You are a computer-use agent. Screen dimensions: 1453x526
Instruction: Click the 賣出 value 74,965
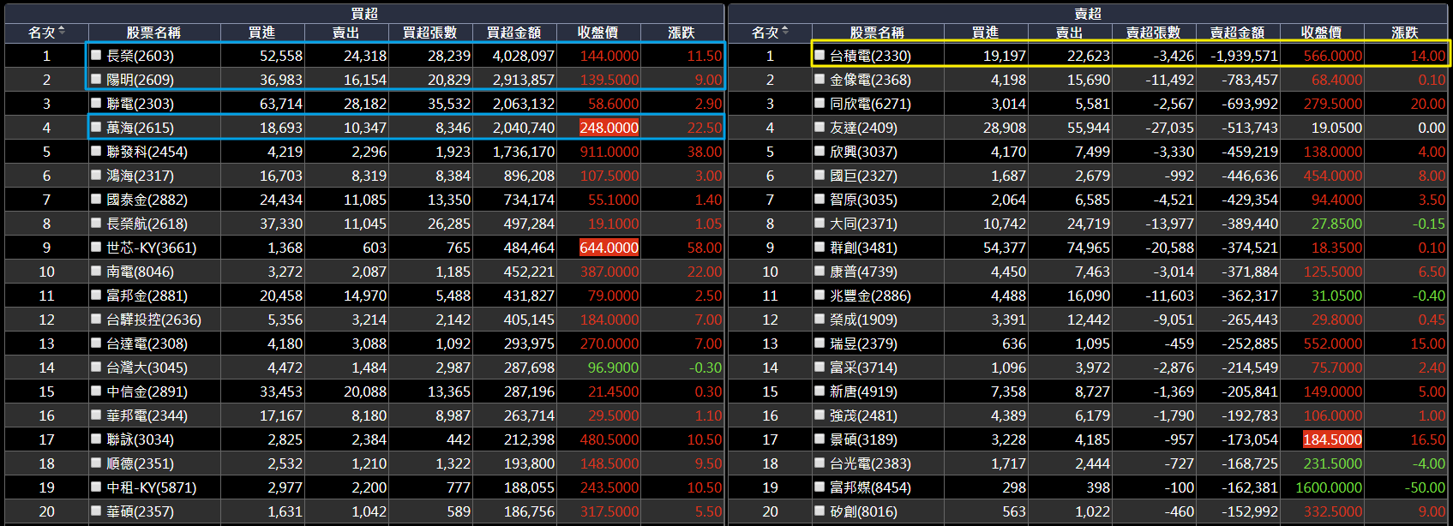tap(1089, 248)
